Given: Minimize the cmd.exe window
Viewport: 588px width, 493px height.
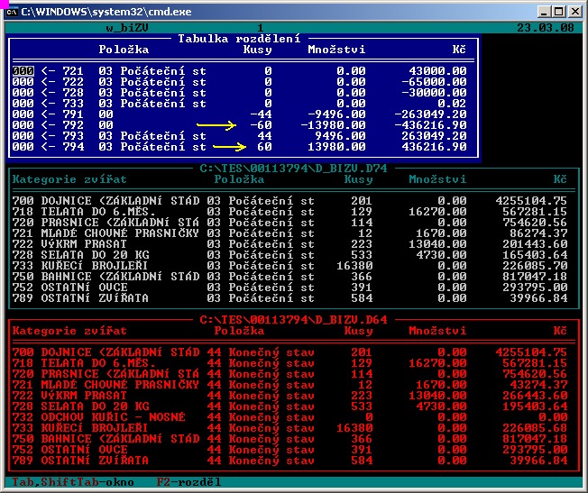Looking at the screenshot, I should point(544,12).
